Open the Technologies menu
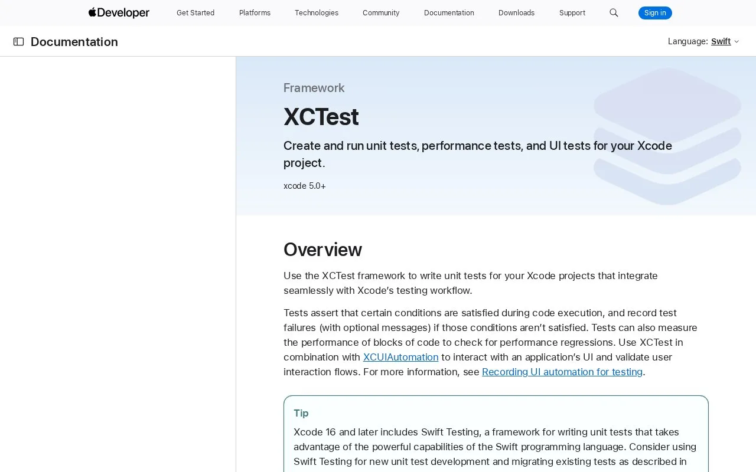The image size is (756, 472). (x=317, y=12)
